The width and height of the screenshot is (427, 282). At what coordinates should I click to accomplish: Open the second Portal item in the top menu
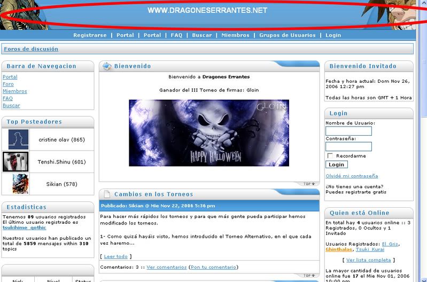click(x=152, y=35)
